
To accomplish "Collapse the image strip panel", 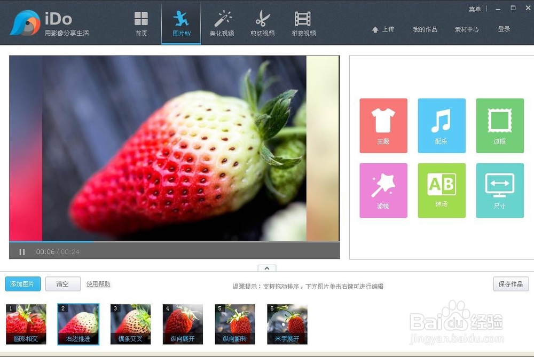I will coord(266,268).
